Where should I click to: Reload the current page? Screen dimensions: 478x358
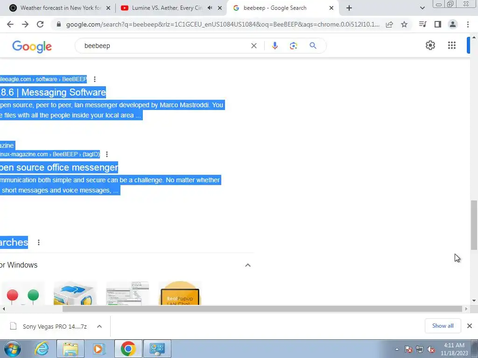[x=40, y=24]
